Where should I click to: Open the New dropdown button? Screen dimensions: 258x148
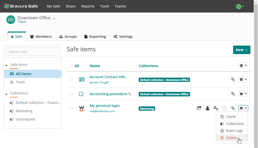click(241, 50)
